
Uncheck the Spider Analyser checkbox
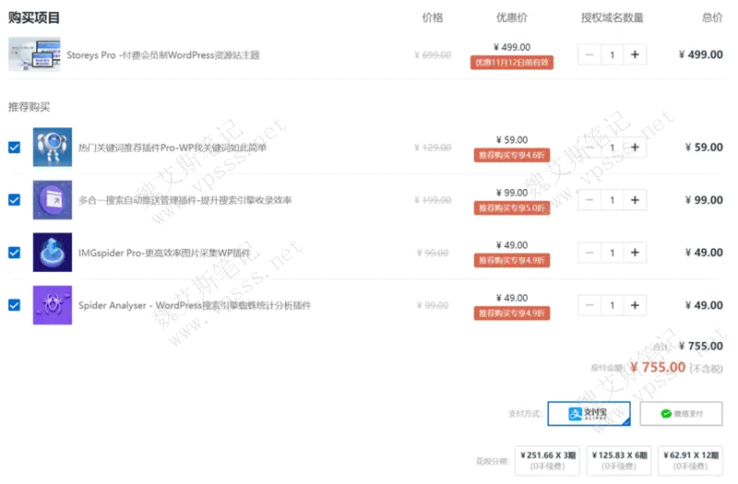[x=14, y=305]
